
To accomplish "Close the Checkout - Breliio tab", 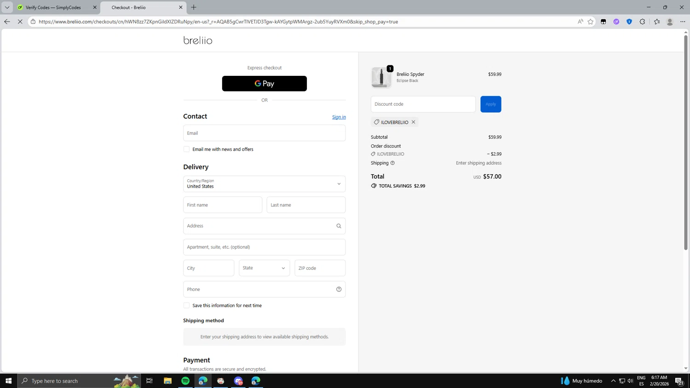I will tap(181, 7).
